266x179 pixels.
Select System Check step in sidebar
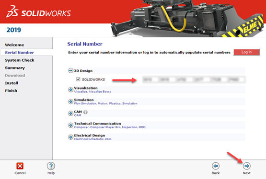20,60
